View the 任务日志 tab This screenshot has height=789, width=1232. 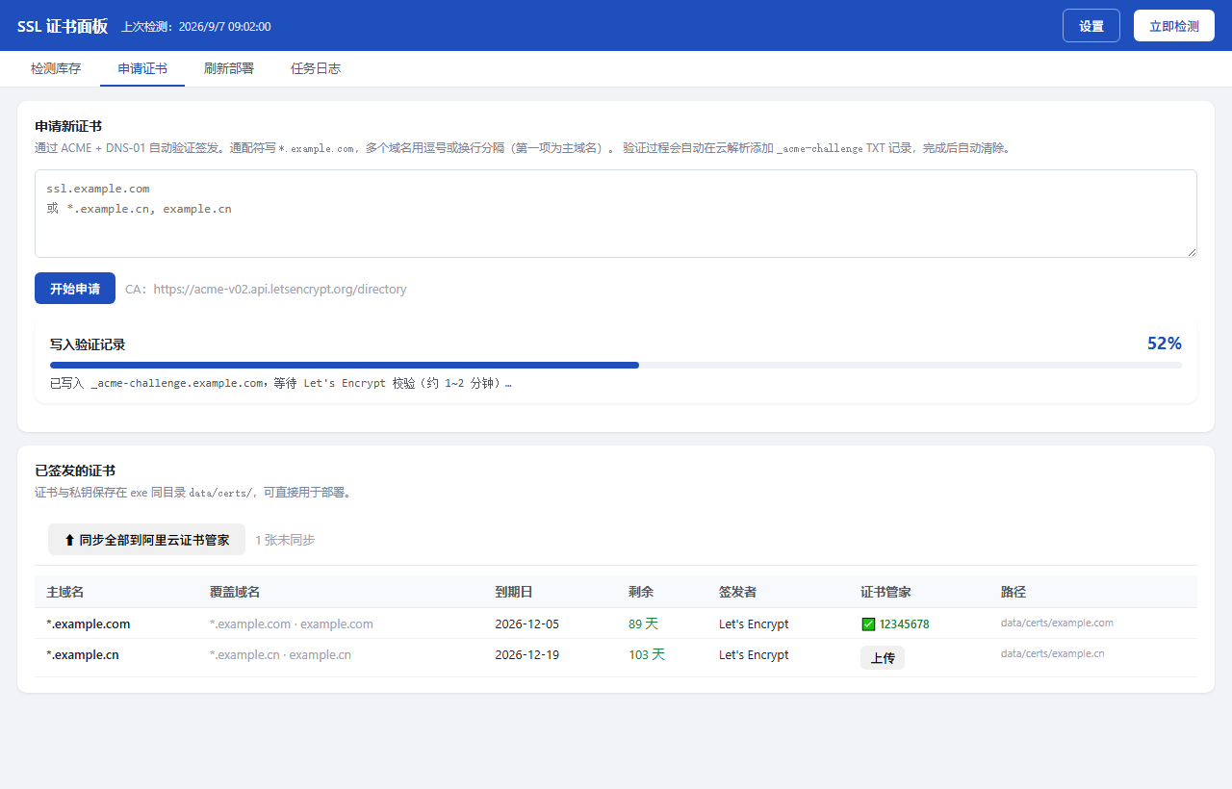[316, 68]
